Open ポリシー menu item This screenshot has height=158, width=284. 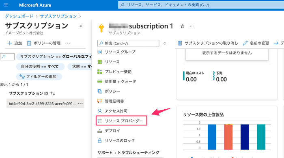tap(109, 91)
